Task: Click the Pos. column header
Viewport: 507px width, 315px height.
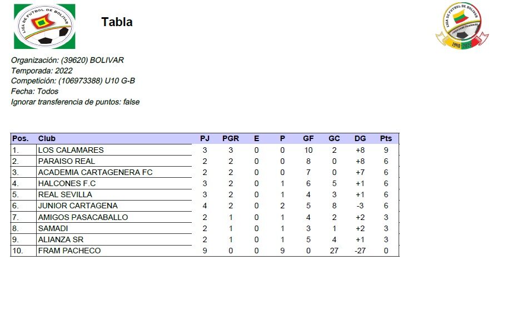Action: pos(21,138)
